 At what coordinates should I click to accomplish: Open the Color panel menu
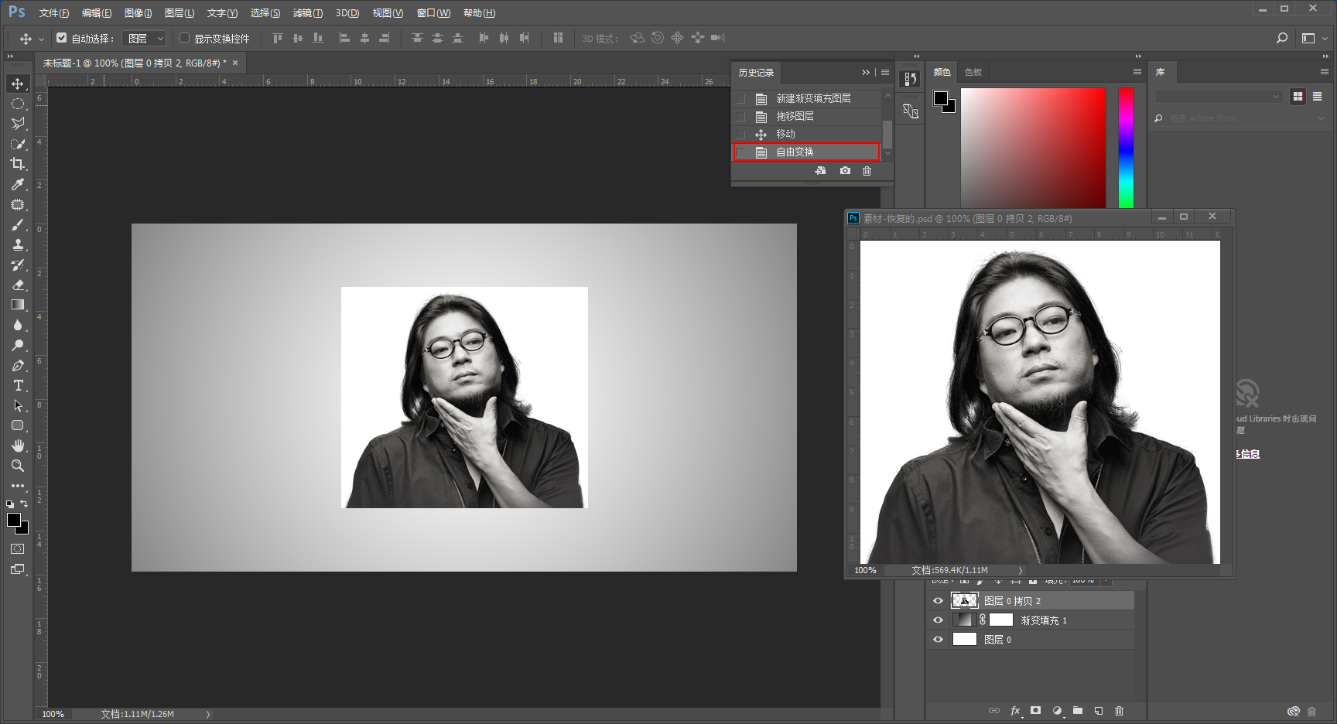pos(1137,72)
